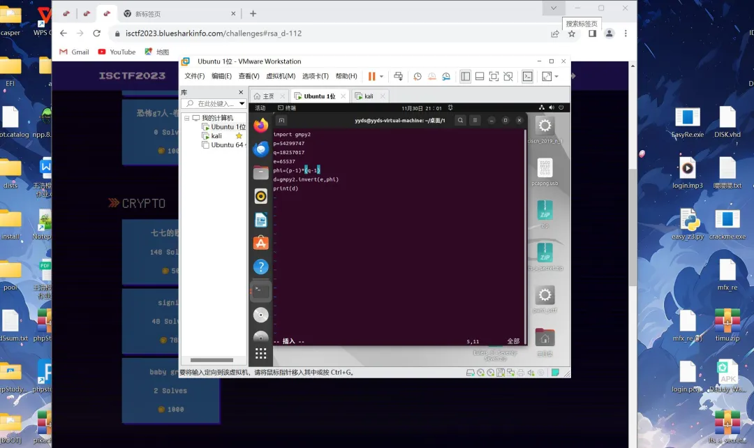Close the Ubuntu 1位 VM tab
Viewport: 754px width, 448px height.
click(343, 96)
